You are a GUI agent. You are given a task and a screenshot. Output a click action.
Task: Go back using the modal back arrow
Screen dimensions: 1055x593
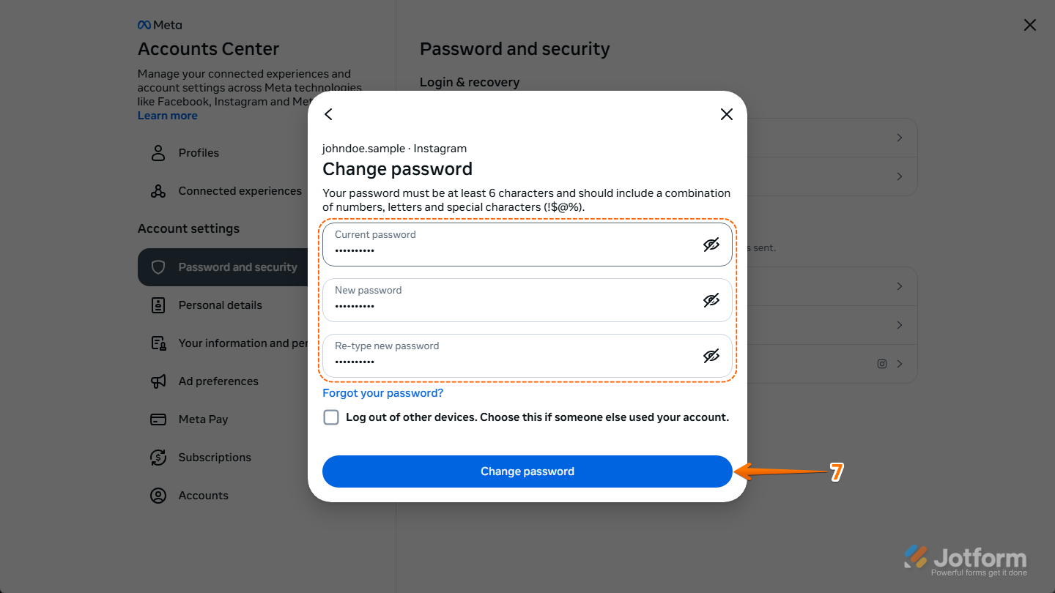tap(328, 114)
